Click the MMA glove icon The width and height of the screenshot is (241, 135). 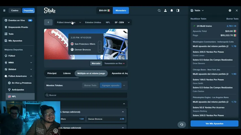(6, 62)
